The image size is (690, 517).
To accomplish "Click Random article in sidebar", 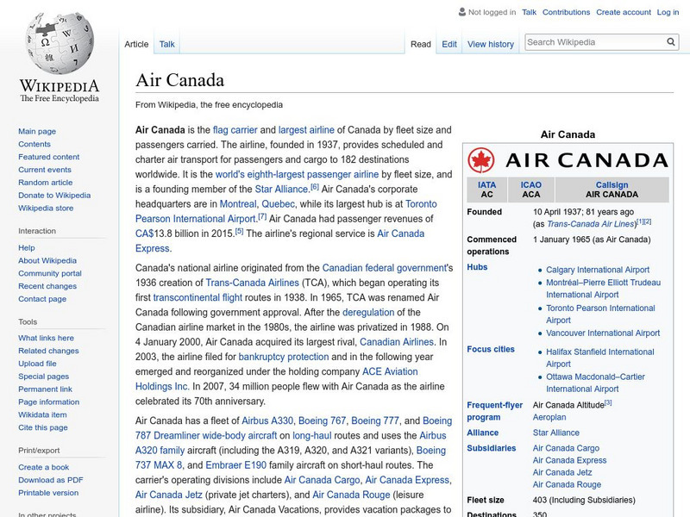I will [x=46, y=182].
